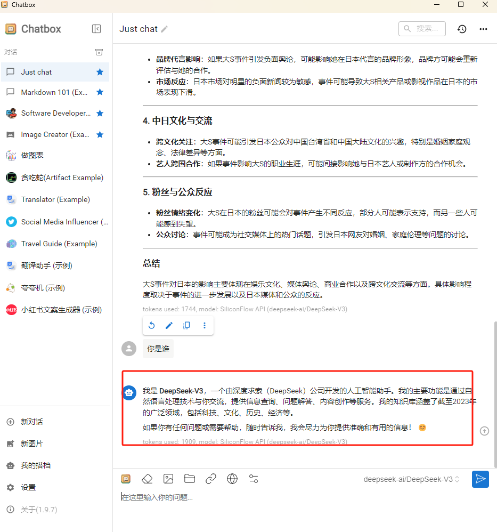The width and height of the screenshot is (497, 532).
Task: Open 设置 settings
Action: pos(55,487)
